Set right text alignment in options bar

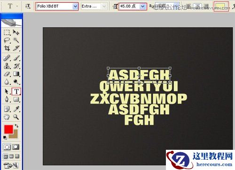[x=206, y=6]
